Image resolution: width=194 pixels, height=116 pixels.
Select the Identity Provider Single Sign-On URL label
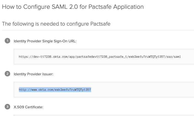click(45, 41)
